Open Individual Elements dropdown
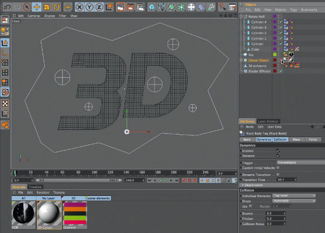The width and height of the screenshot is (325, 233). click(294, 196)
